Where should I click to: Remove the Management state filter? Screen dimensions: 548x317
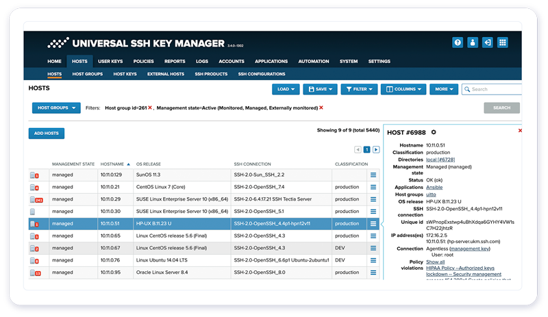tap(321, 108)
